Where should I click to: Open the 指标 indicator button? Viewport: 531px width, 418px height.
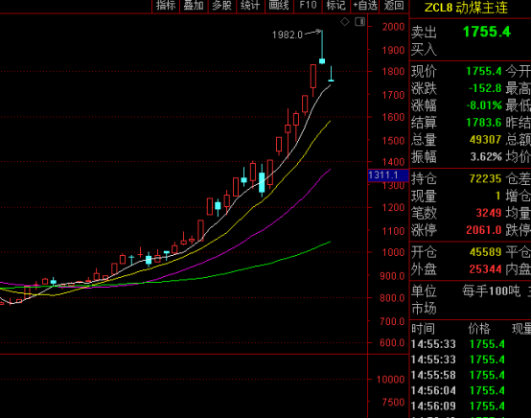coord(166,6)
